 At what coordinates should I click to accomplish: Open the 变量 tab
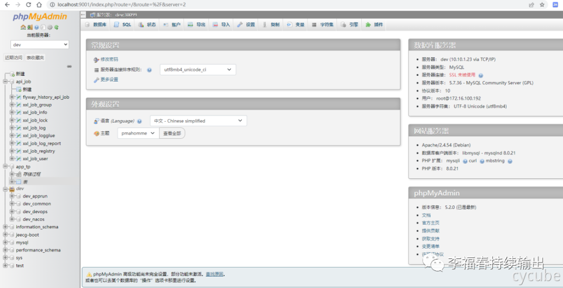pyautogui.click(x=295, y=24)
